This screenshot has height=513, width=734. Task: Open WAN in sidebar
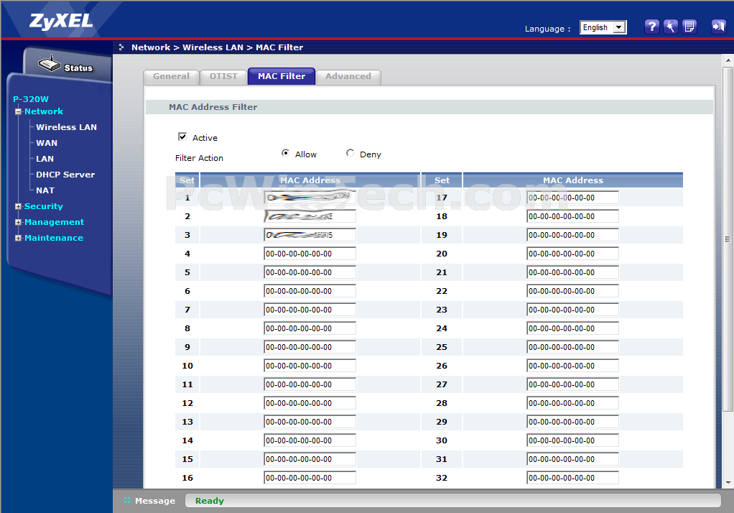point(47,143)
